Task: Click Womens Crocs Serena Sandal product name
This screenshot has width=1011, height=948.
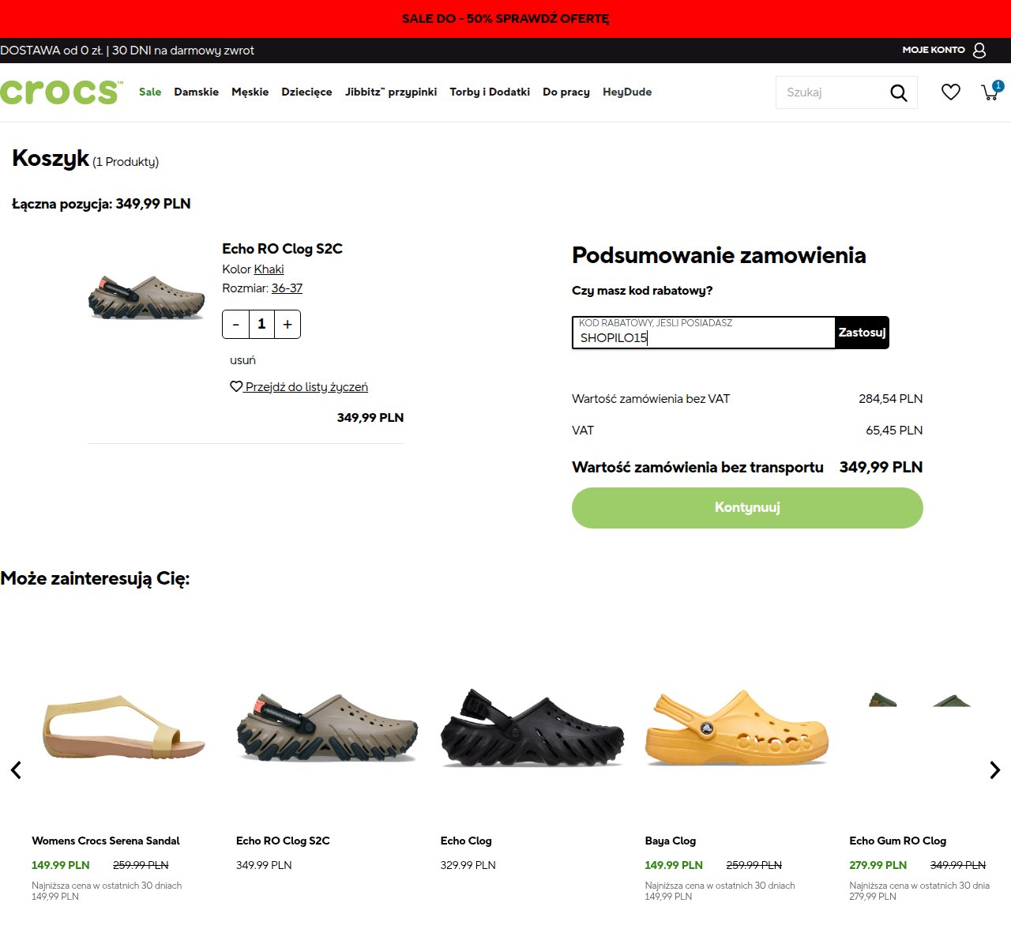Action: (106, 841)
